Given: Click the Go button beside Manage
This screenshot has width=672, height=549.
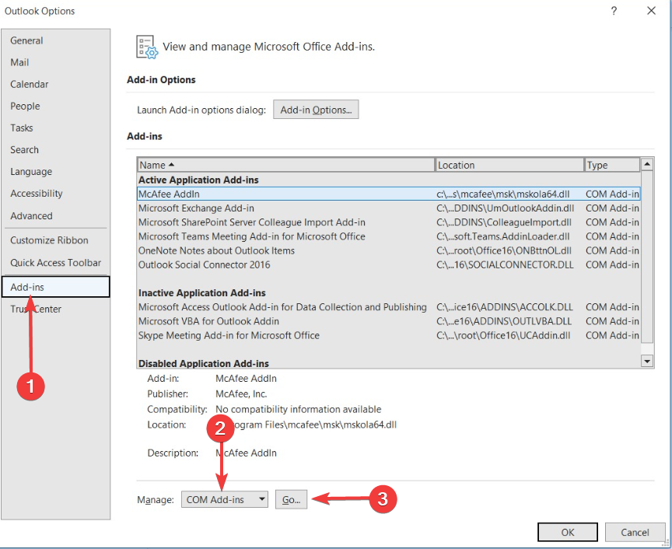Looking at the screenshot, I should click(291, 500).
